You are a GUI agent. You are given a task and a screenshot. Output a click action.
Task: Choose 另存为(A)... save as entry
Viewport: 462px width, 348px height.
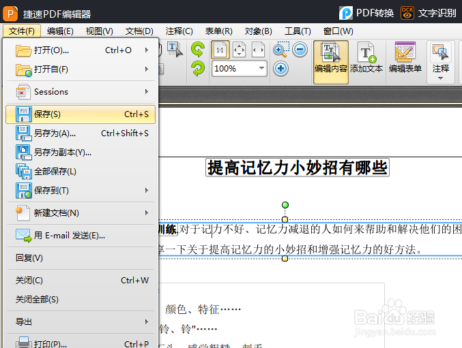(x=81, y=133)
